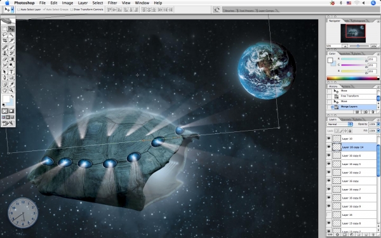Switch to Quick Mask mode
Image resolution: width=381 pixels, height=238 pixels.
11,111
